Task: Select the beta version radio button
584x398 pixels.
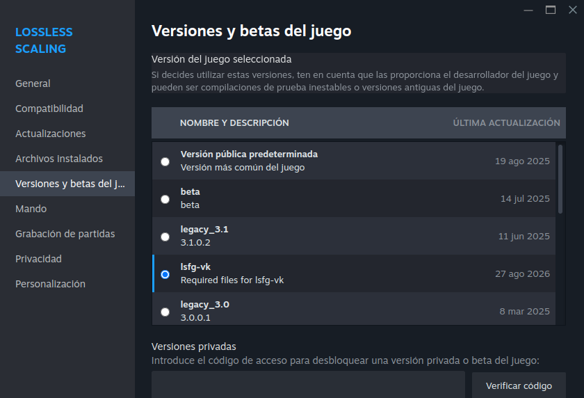Action: (165, 200)
